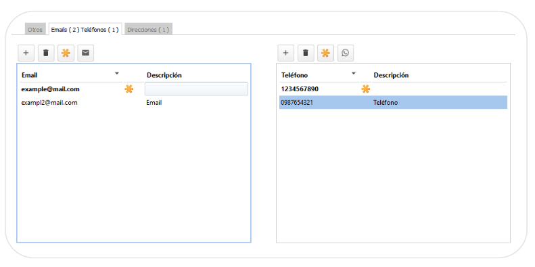Viewport: 535px width, 267px height.
Task: Delete the selected email with the trash icon
Action: point(46,53)
